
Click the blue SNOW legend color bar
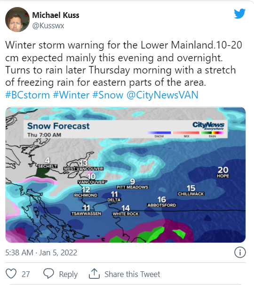[159, 133]
